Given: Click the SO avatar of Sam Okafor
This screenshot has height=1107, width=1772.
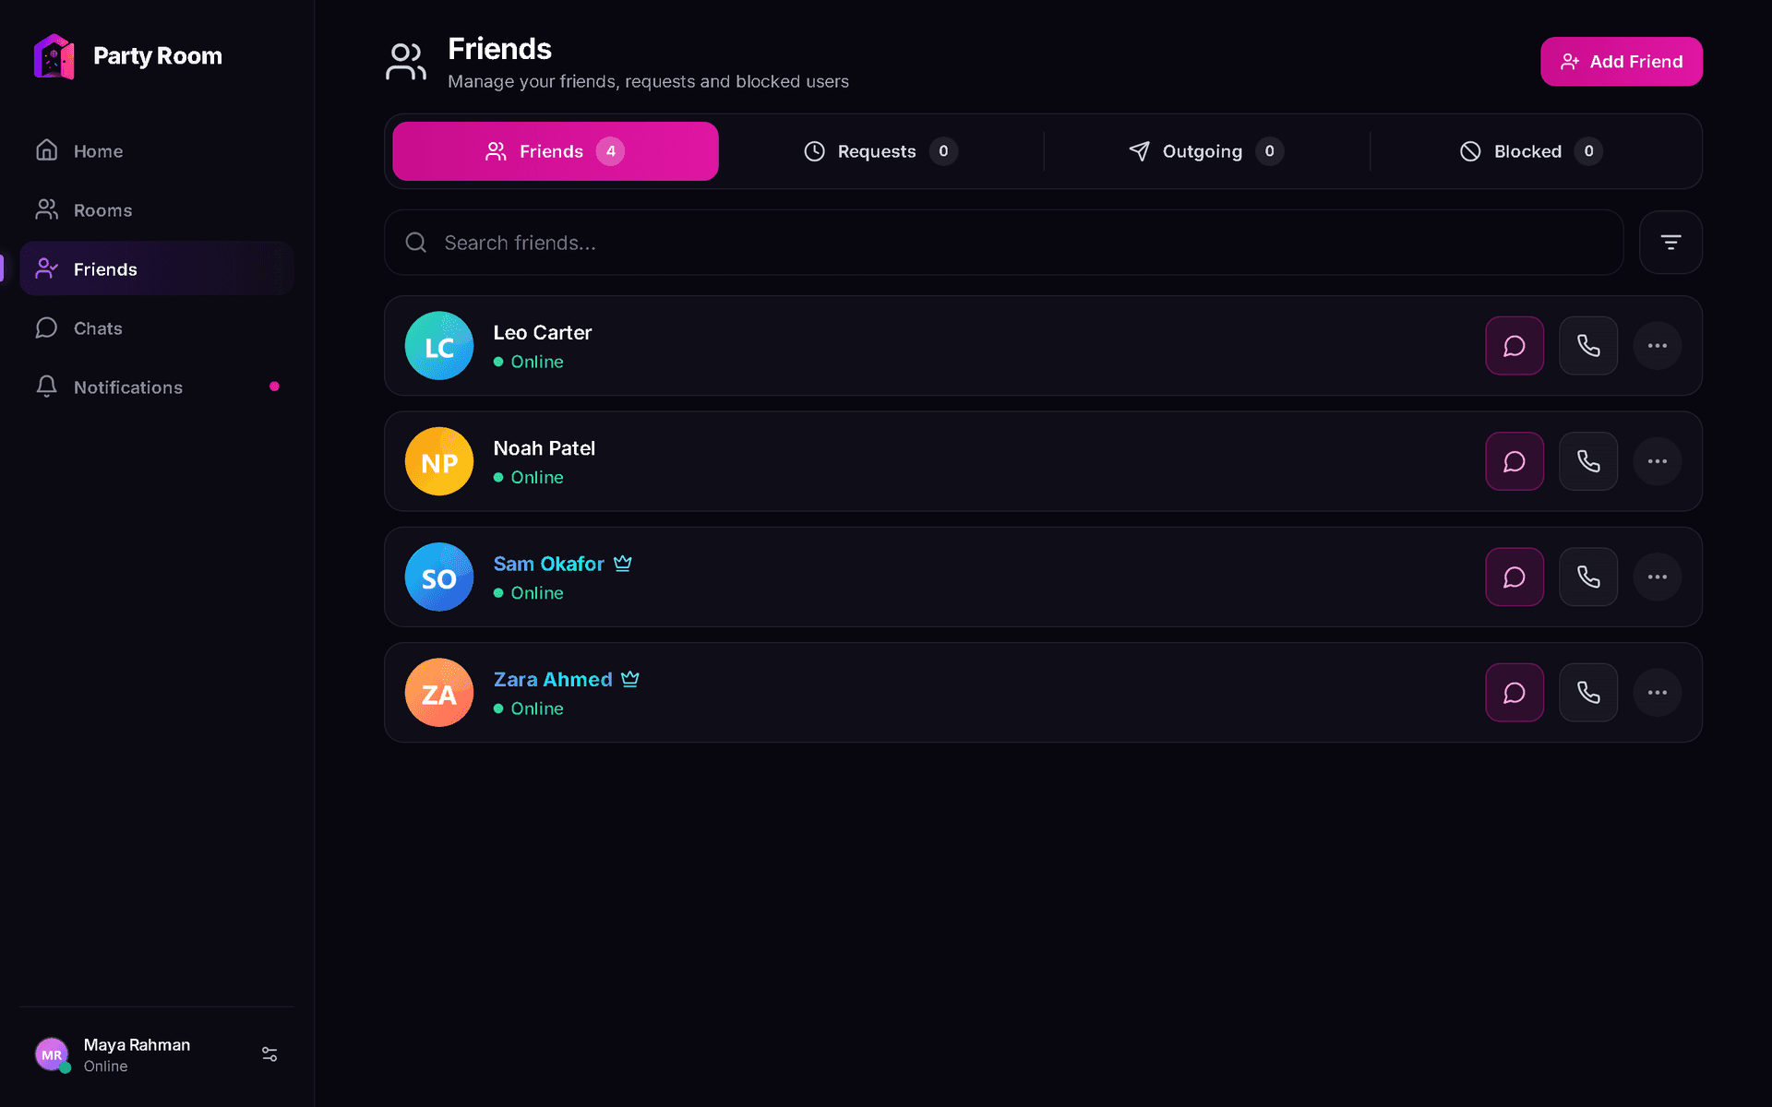Looking at the screenshot, I should point(439,577).
